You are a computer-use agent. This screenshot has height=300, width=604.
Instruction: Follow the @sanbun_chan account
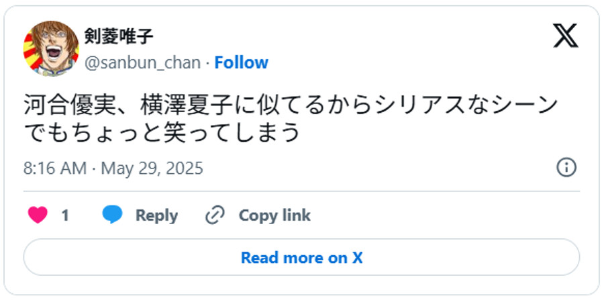click(x=241, y=62)
